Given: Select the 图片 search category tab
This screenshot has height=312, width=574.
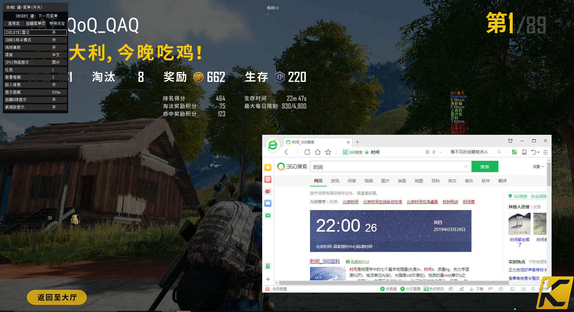Looking at the screenshot, I should click(x=385, y=181).
